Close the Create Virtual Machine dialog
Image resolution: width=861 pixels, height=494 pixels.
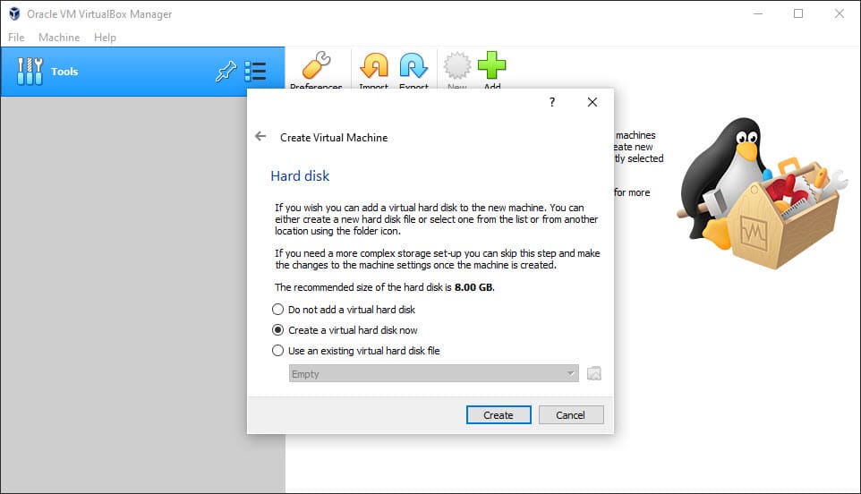592,102
